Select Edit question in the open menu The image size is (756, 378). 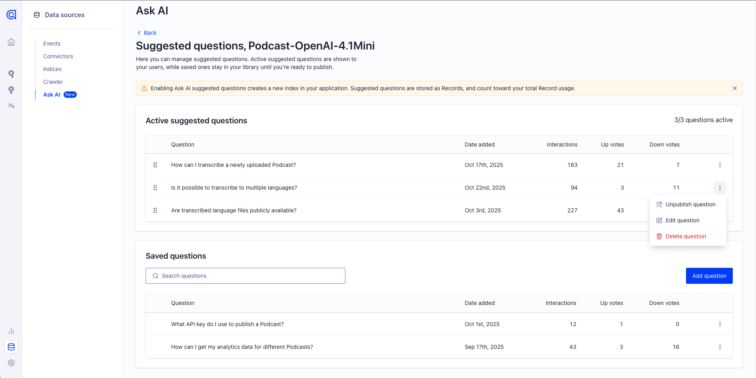tap(682, 220)
